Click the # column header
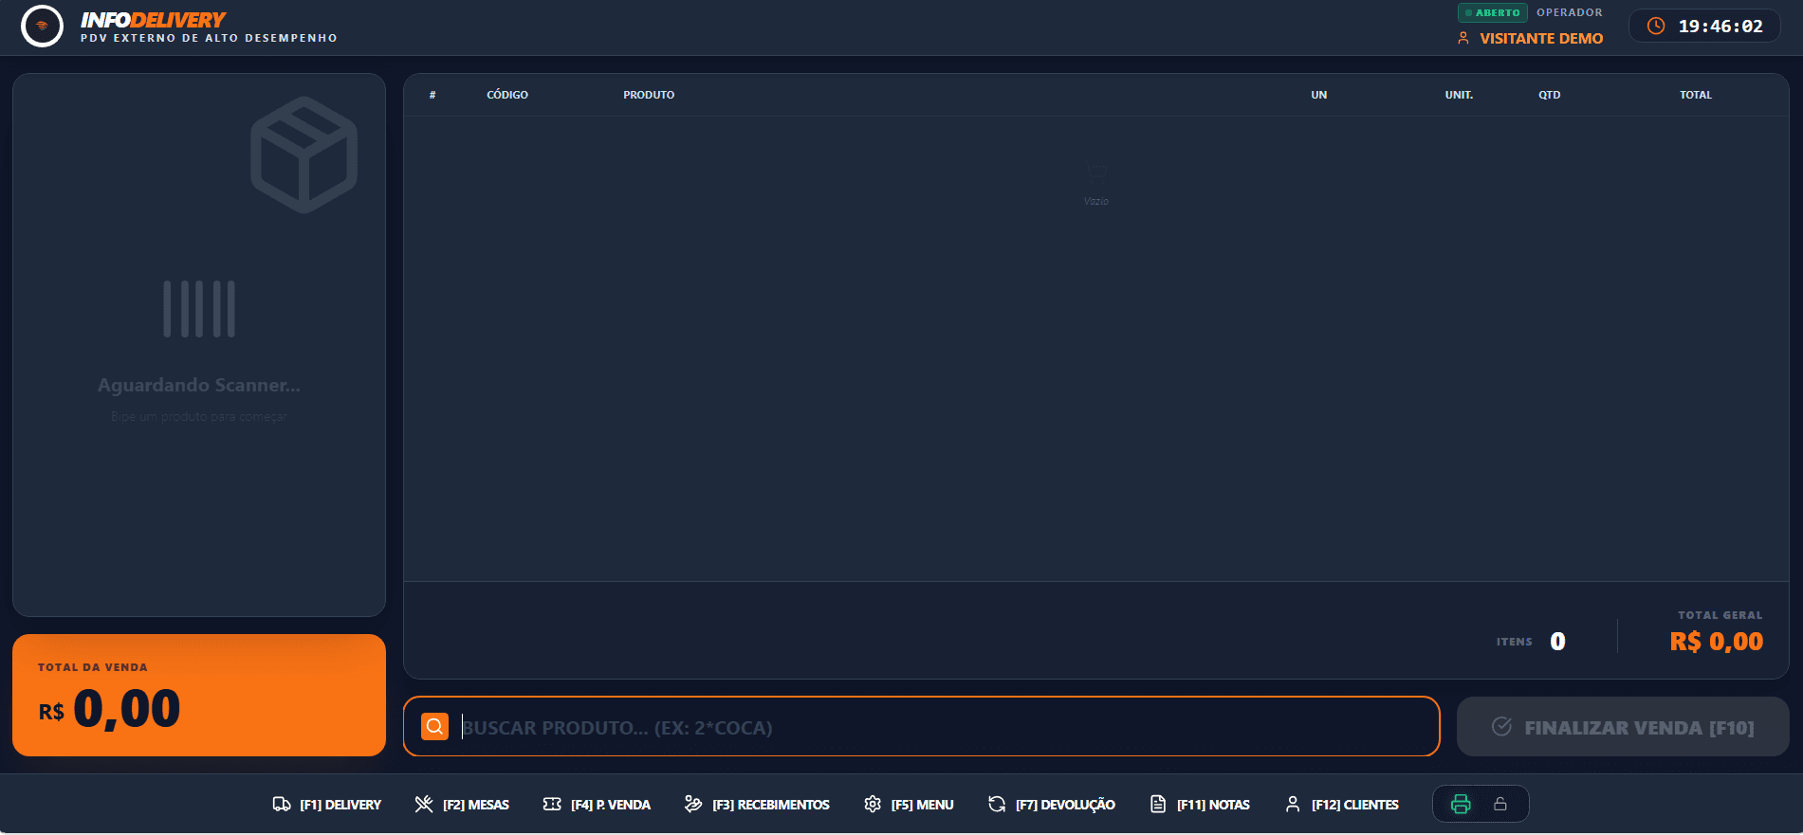This screenshot has height=835, width=1803. [x=432, y=95]
